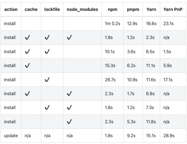This screenshot has height=144, width=187.
Task: Select the npm column header
Action: click(112, 9)
